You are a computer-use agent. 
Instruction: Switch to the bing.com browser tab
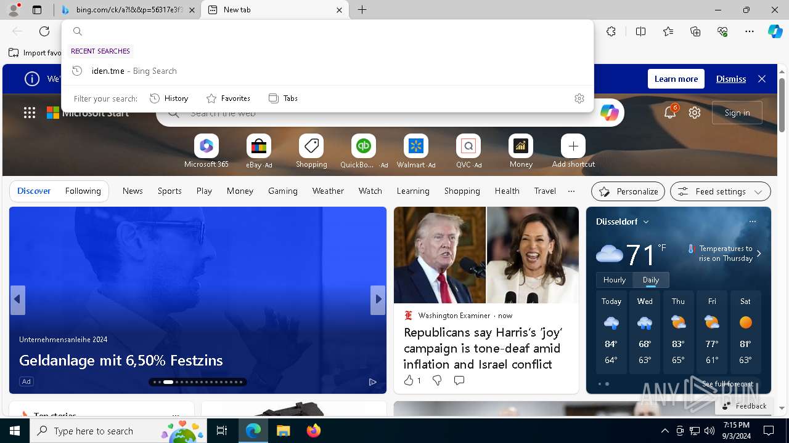click(128, 10)
